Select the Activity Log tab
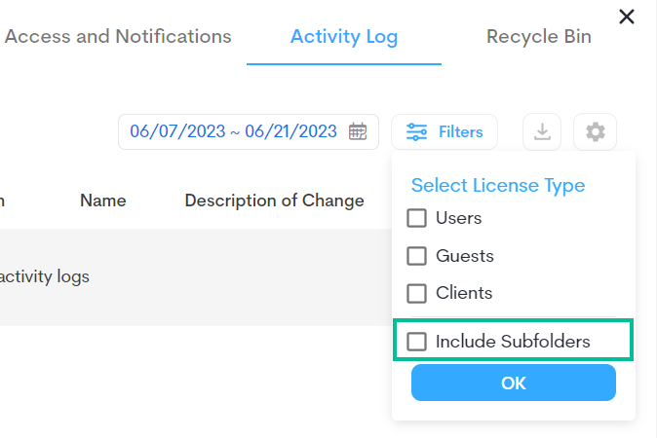The height and width of the screenshot is (438, 657). [344, 37]
